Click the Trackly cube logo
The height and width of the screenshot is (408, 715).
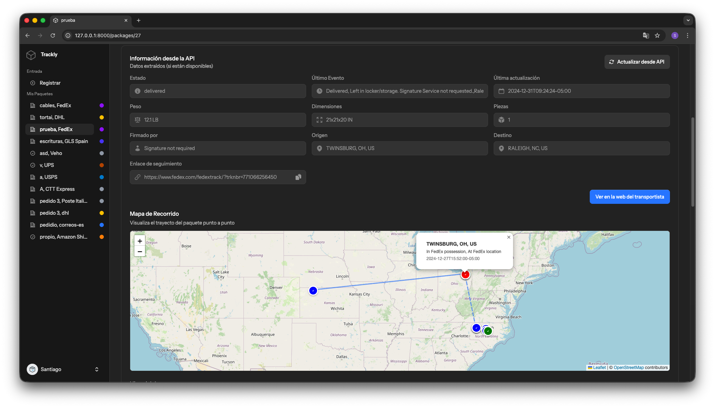[31, 55]
